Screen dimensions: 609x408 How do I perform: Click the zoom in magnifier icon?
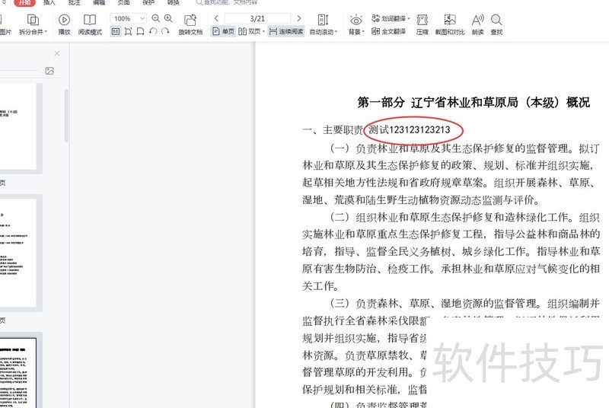[x=168, y=18]
